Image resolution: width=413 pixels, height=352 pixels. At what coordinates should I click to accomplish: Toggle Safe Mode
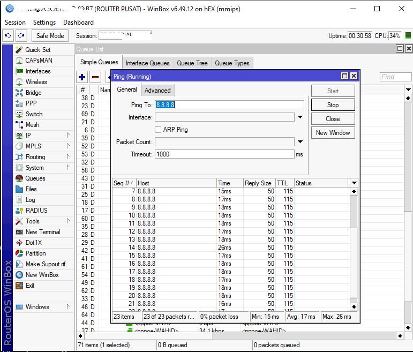[x=50, y=35]
